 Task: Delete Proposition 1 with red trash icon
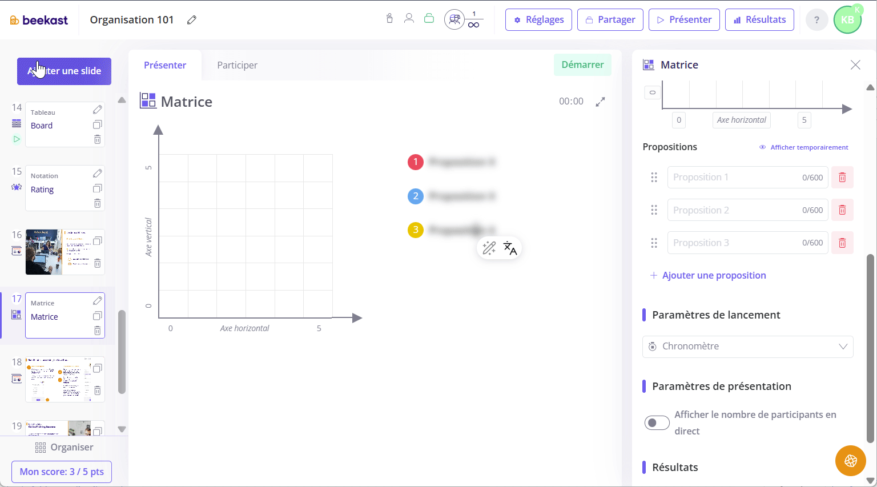point(842,178)
